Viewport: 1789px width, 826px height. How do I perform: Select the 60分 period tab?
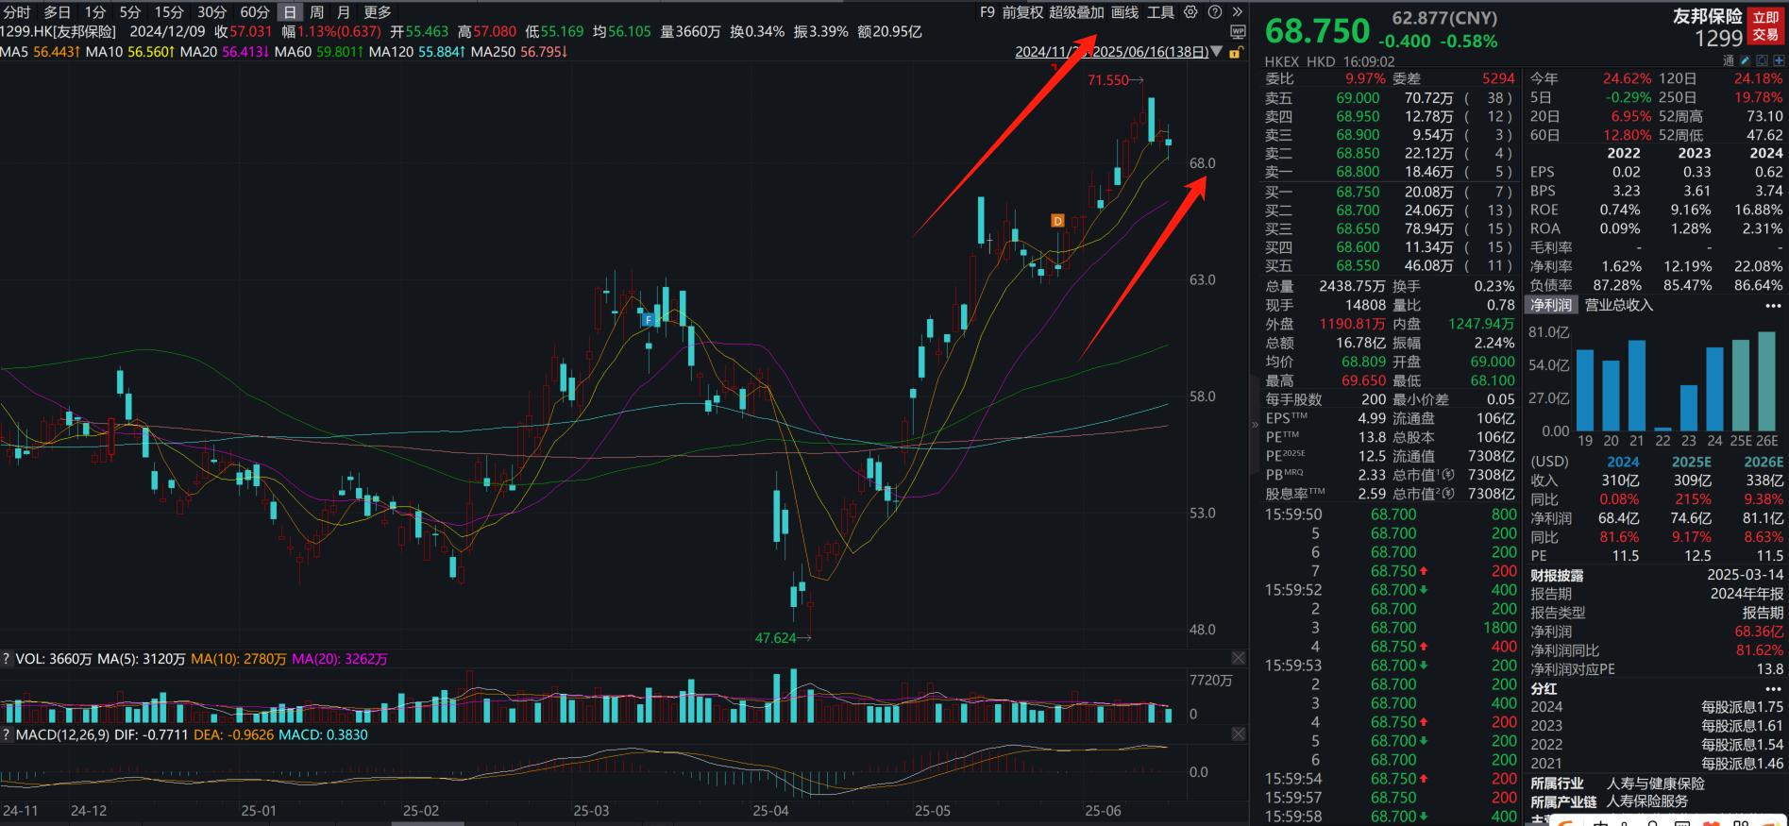click(x=254, y=12)
